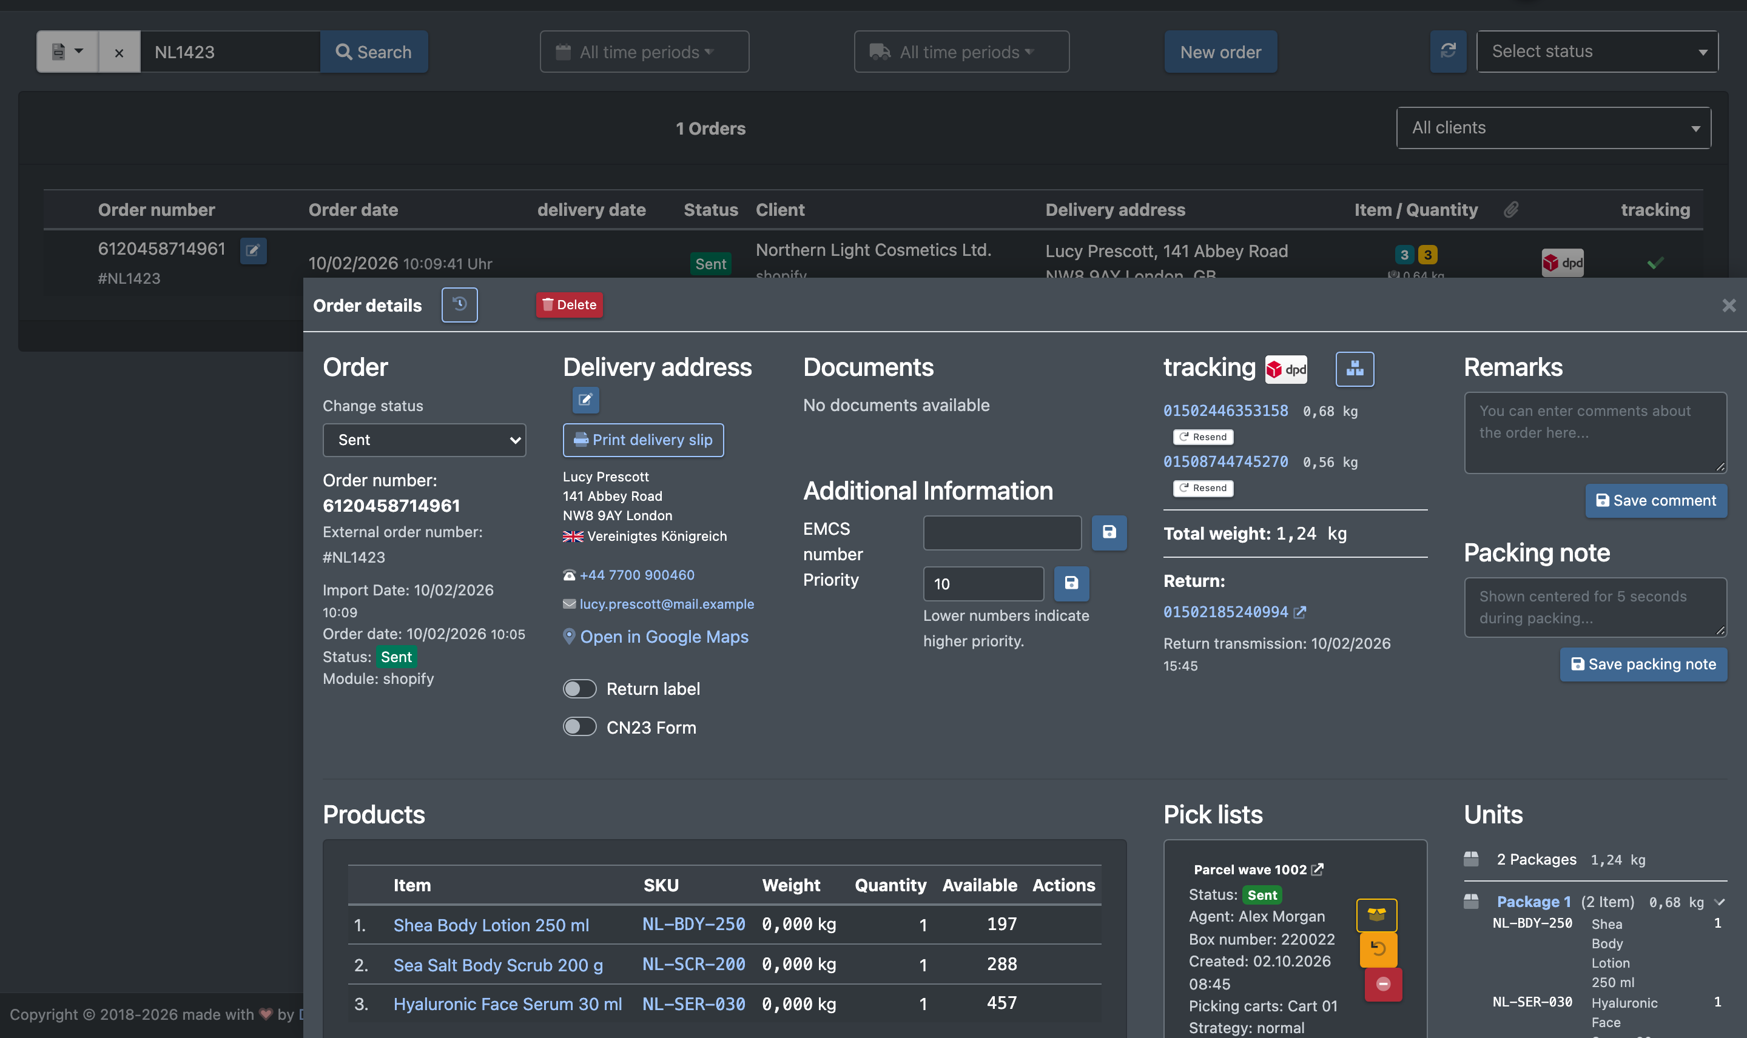Viewport: 1747px width, 1038px height.
Task: Toggle the CN23 Form switch
Action: pos(579,728)
